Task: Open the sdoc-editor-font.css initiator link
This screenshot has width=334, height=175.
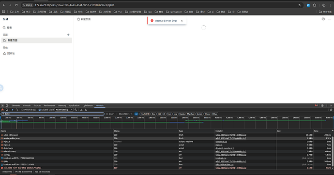Action: pos(224,164)
